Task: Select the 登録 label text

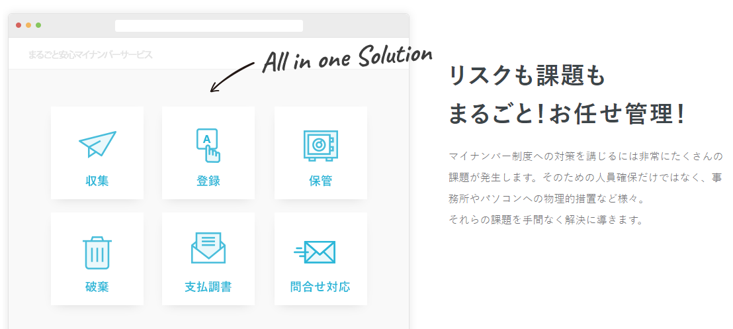Action: pyautogui.click(x=208, y=181)
